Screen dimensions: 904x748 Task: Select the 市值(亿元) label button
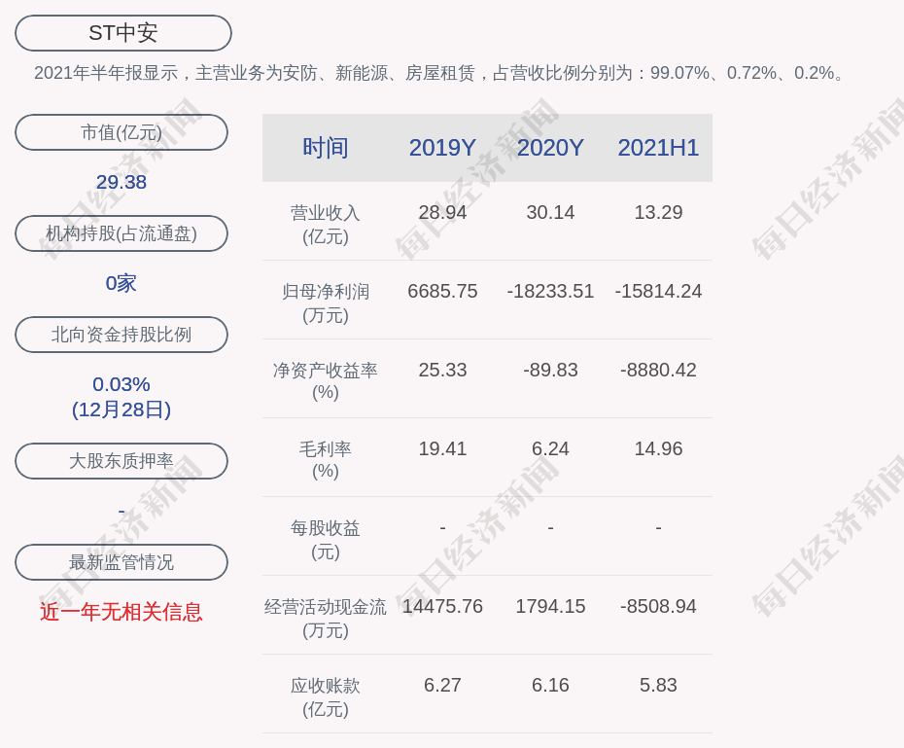coord(122,132)
